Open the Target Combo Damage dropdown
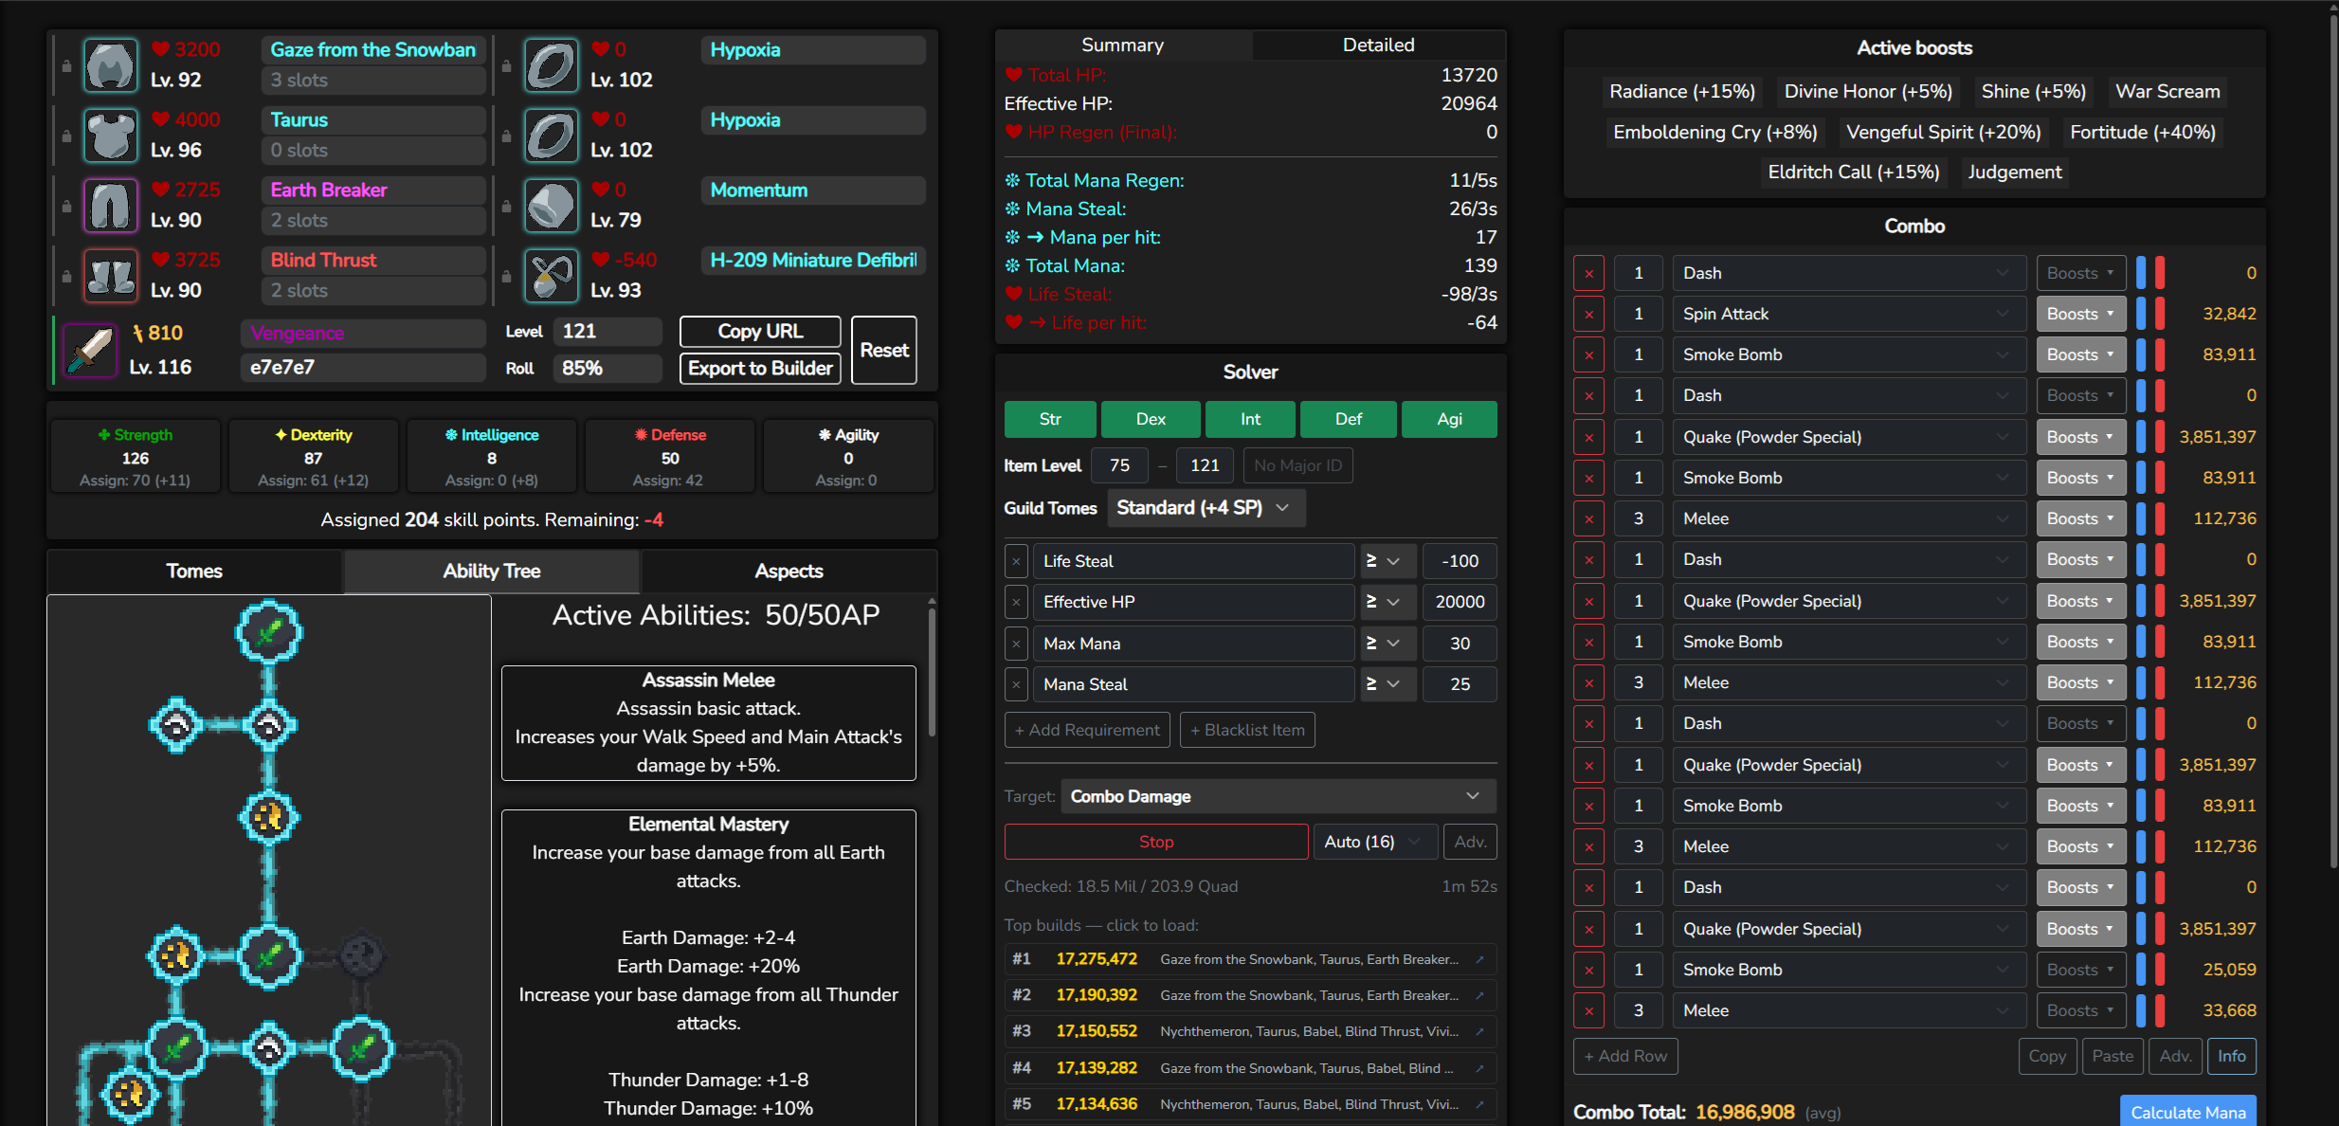The width and height of the screenshot is (2339, 1126). pos(1278,796)
